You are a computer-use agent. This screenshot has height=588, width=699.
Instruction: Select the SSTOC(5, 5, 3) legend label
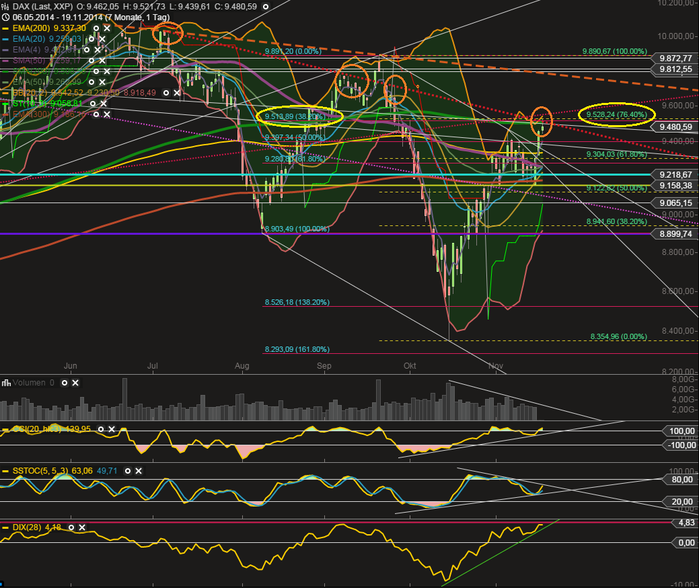pos(65,471)
